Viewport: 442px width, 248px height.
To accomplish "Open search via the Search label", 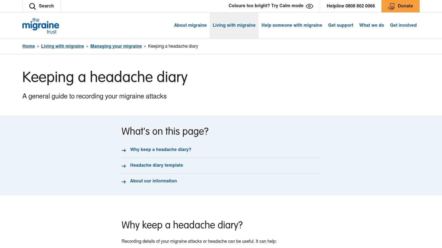I will (x=46, y=6).
